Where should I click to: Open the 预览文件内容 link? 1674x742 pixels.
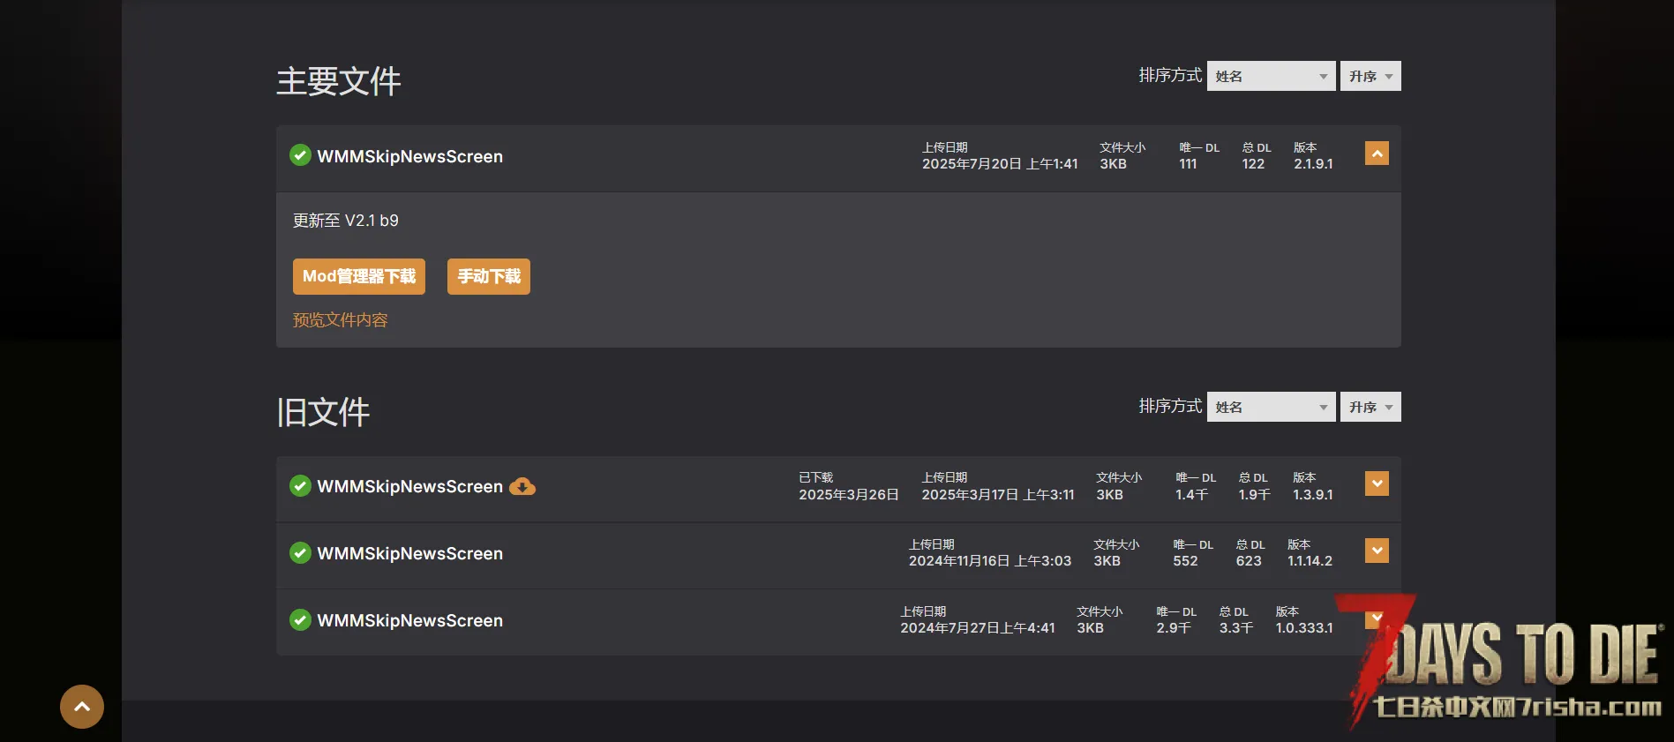coord(341,320)
